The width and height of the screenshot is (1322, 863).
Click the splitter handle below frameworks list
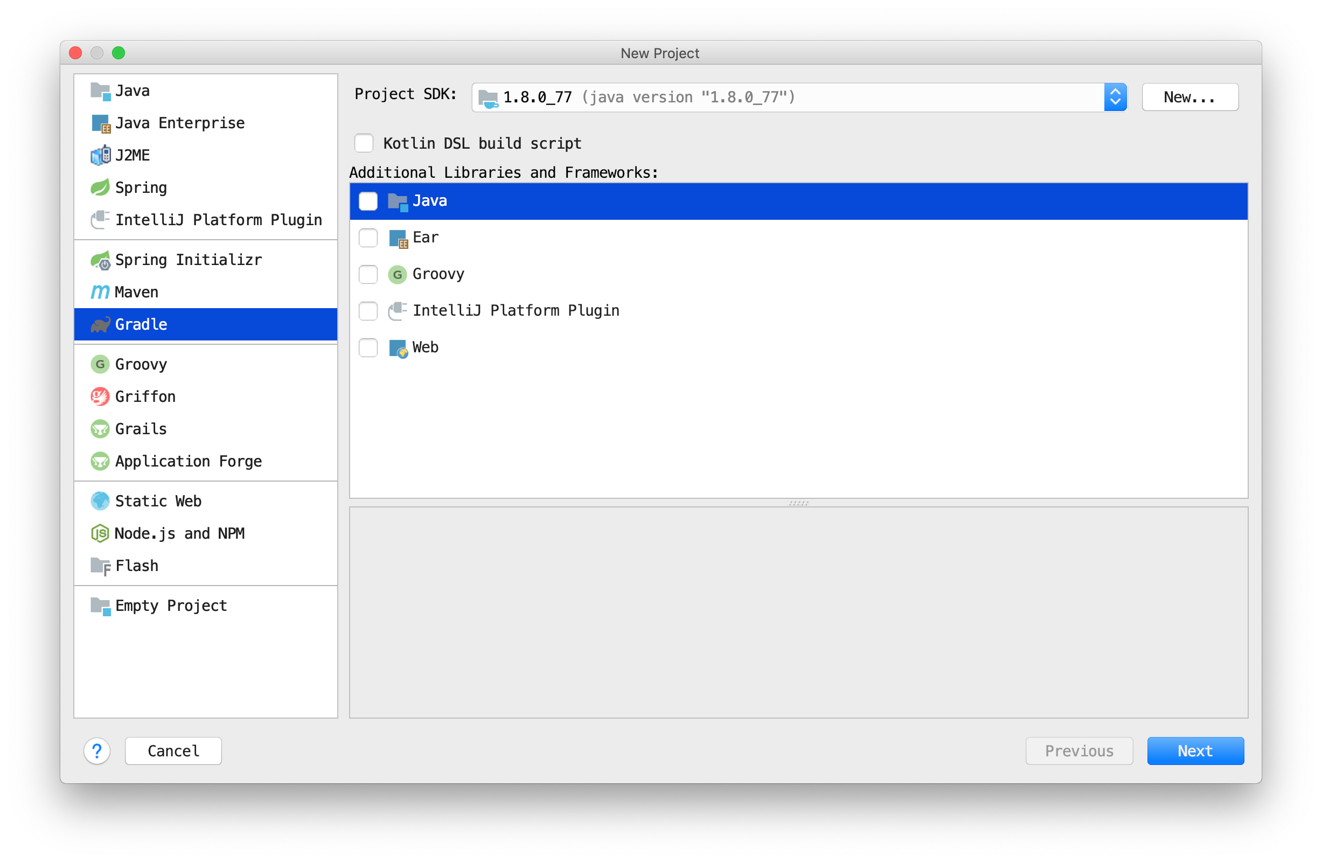tap(798, 503)
